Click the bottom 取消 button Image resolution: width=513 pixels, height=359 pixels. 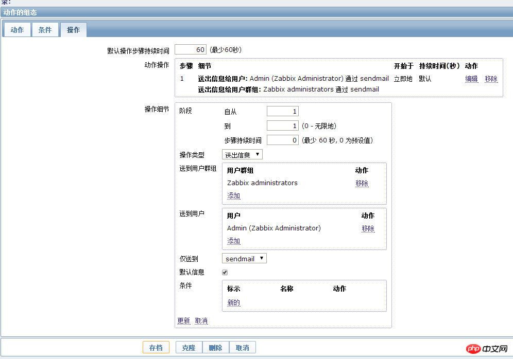click(243, 347)
